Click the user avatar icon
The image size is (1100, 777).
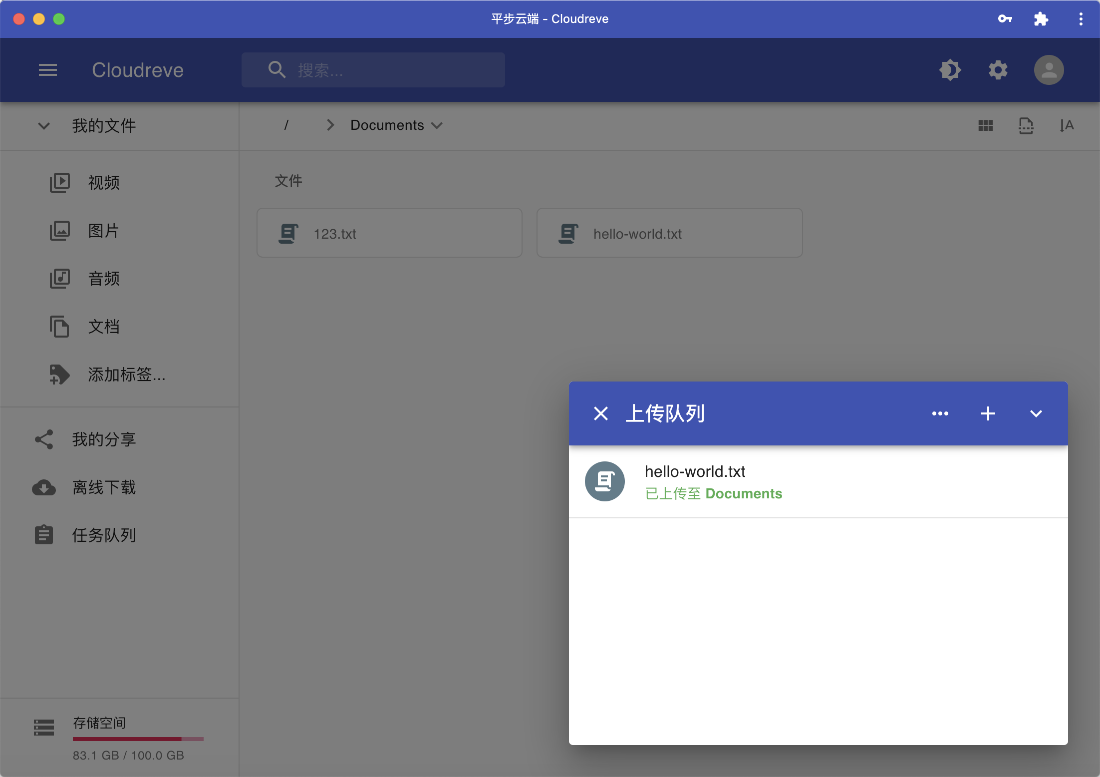1049,70
